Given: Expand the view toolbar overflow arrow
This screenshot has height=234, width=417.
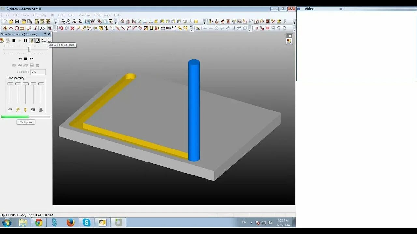Looking at the screenshot, I should 116,21.
